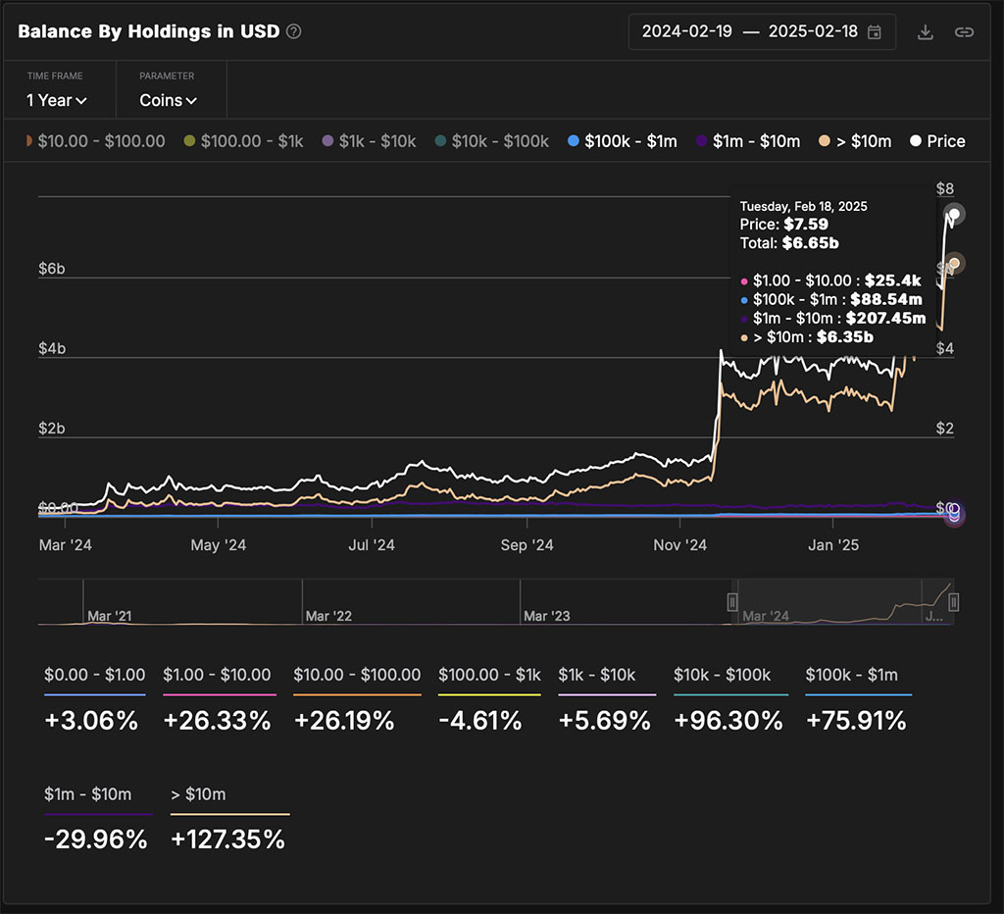
Task: Enable the $10k - $100k legend series
Action: (492, 141)
